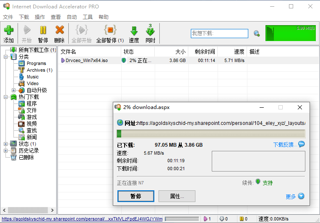The image size is (320, 223).
Task: Expand the 更多 details arrow in dialog
Action: coord(301,196)
